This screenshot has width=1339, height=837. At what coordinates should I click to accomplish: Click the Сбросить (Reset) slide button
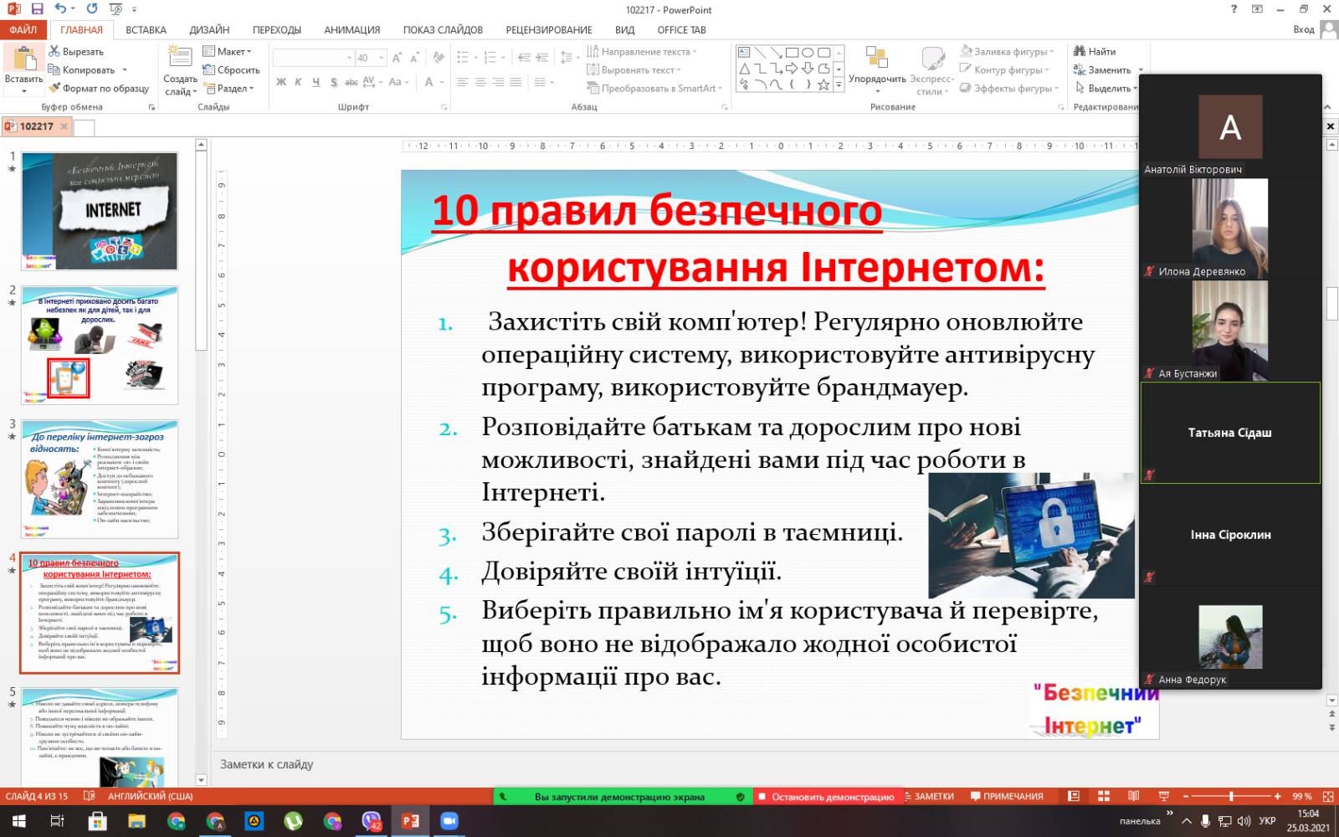point(232,70)
